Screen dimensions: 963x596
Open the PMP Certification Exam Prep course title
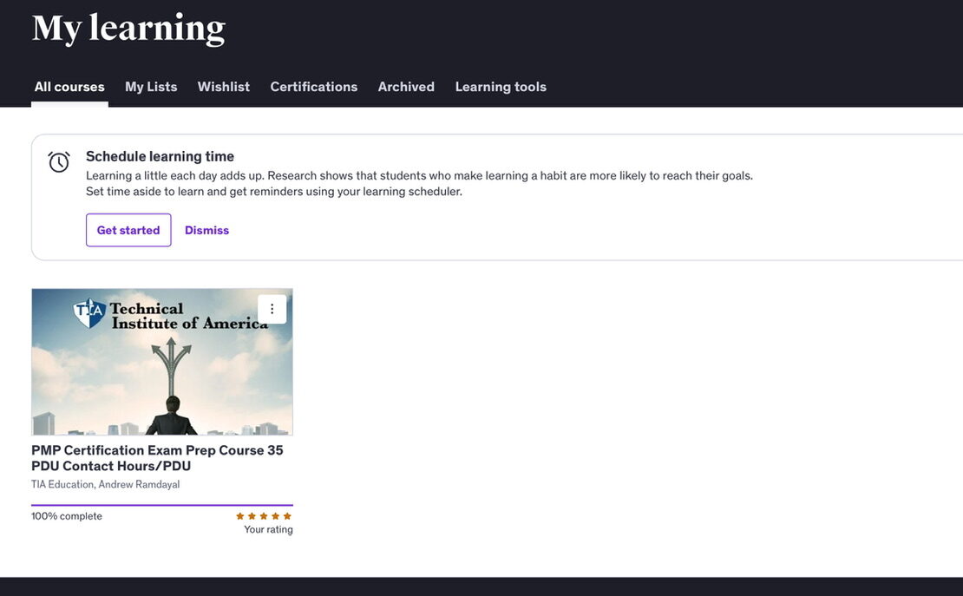pos(157,458)
